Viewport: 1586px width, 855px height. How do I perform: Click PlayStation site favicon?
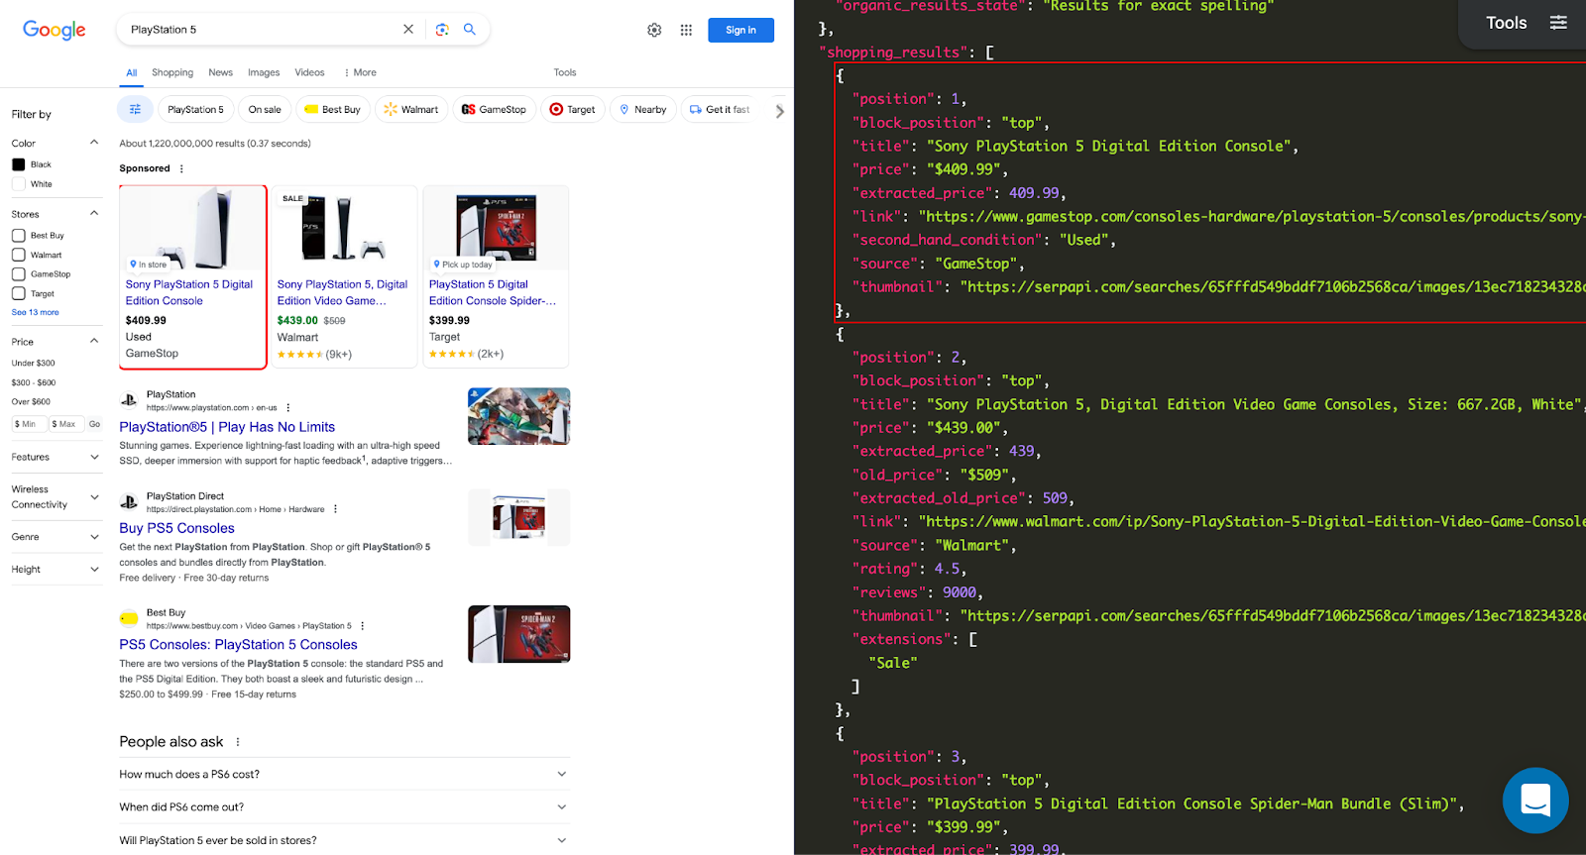click(x=129, y=401)
